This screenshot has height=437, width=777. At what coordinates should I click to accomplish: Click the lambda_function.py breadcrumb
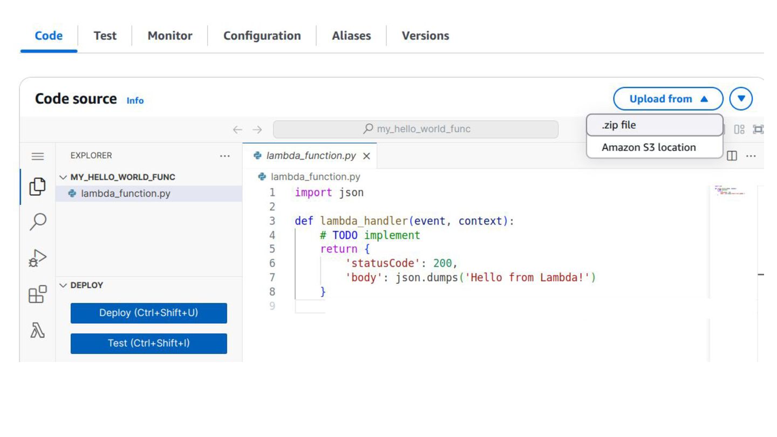point(315,176)
